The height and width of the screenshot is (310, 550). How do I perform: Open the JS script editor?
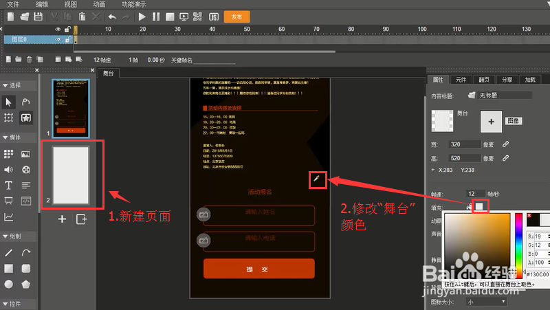(214, 16)
